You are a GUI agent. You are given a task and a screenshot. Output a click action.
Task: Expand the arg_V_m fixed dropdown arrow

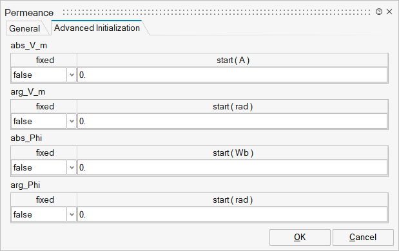pyautogui.click(x=72, y=121)
